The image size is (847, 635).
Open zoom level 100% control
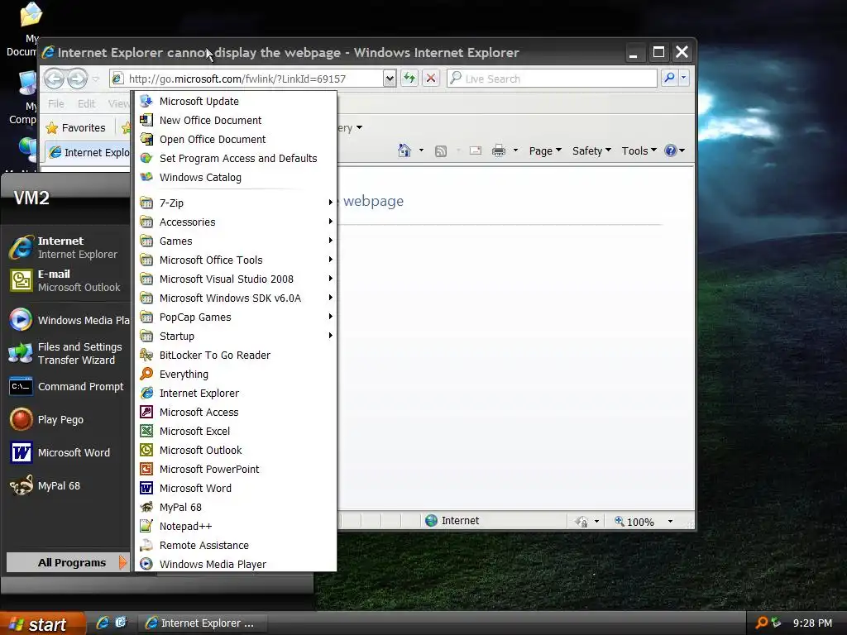(644, 522)
